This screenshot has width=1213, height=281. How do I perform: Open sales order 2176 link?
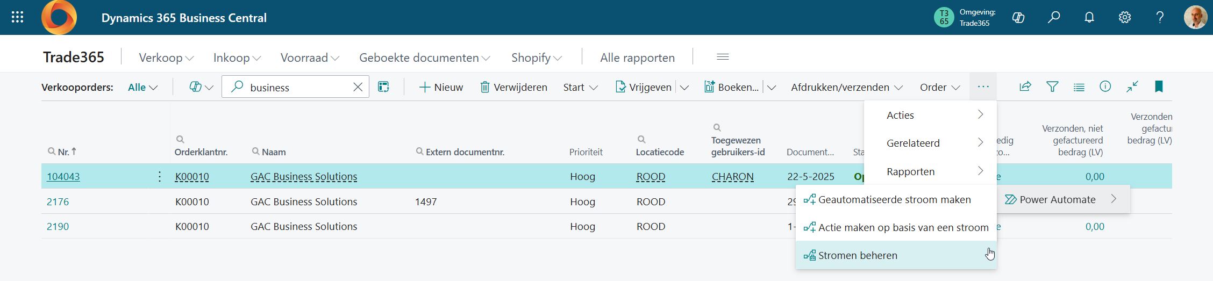coord(58,201)
